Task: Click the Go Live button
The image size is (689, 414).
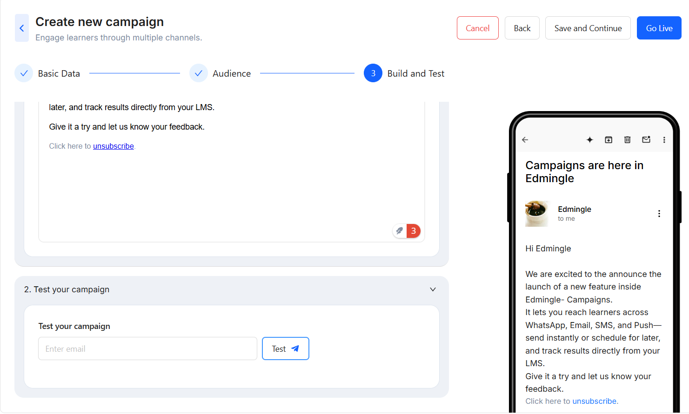Action: point(659,28)
